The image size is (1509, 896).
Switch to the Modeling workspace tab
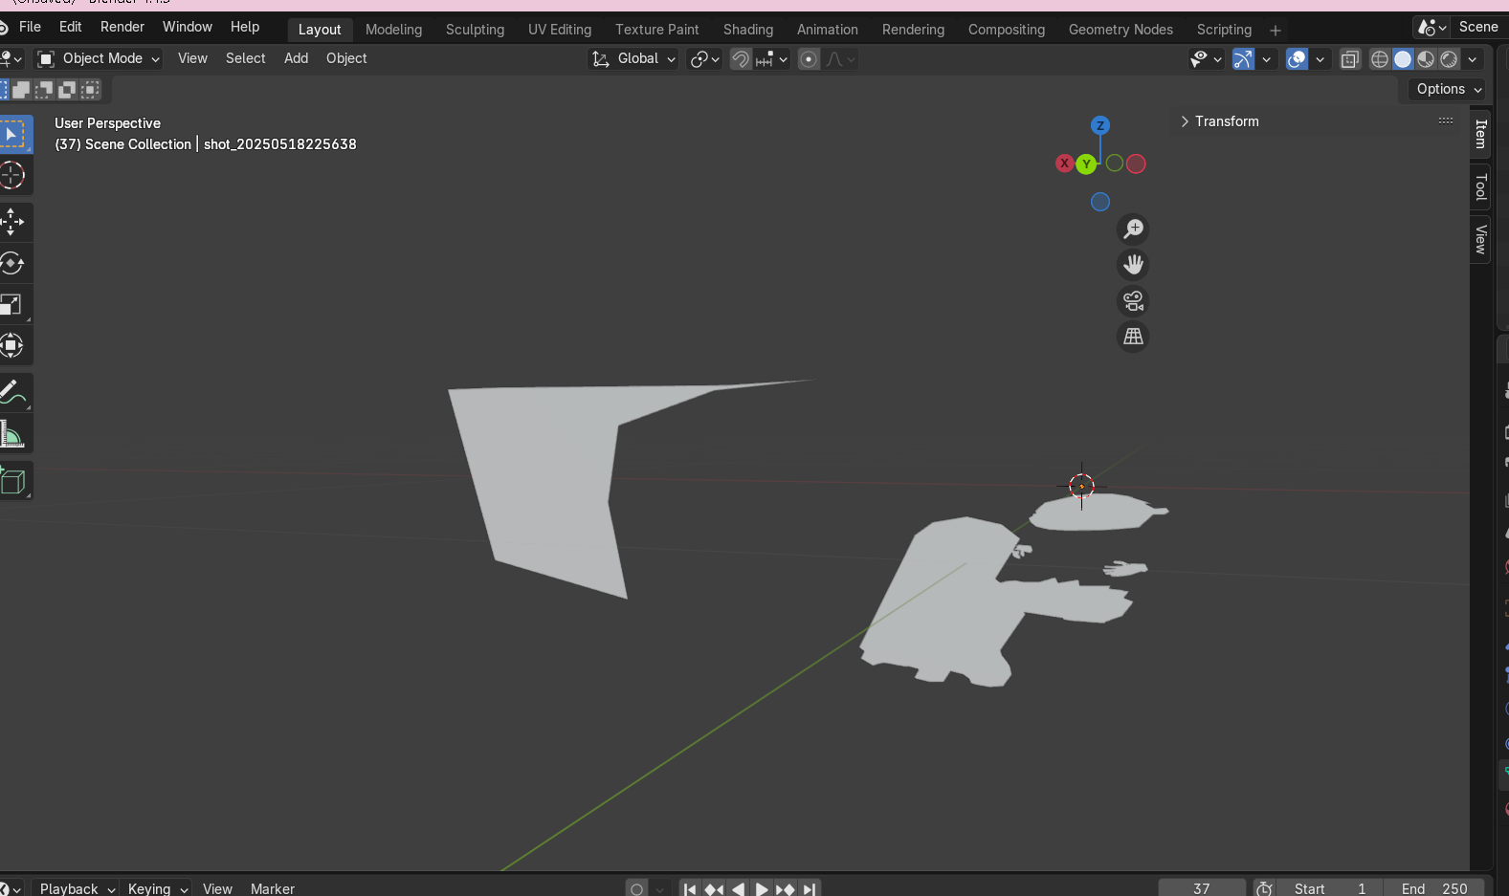pos(393,30)
